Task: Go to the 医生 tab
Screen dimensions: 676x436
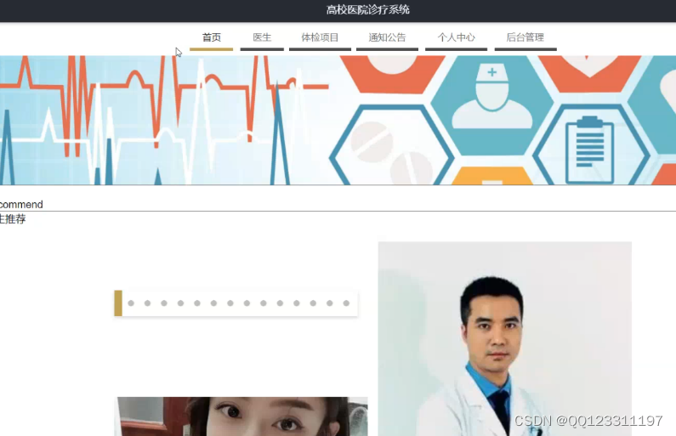Action: tap(262, 38)
